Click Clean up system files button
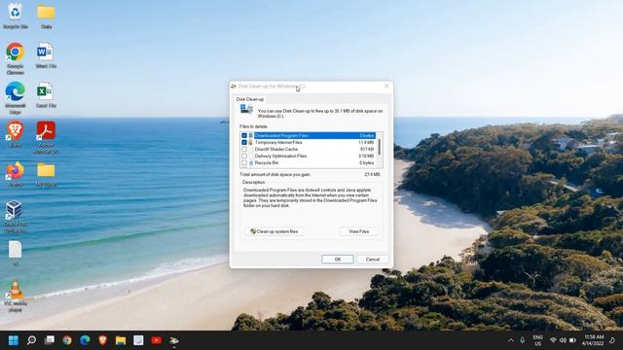This screenshot has height=350, width=623. [275, 231]
